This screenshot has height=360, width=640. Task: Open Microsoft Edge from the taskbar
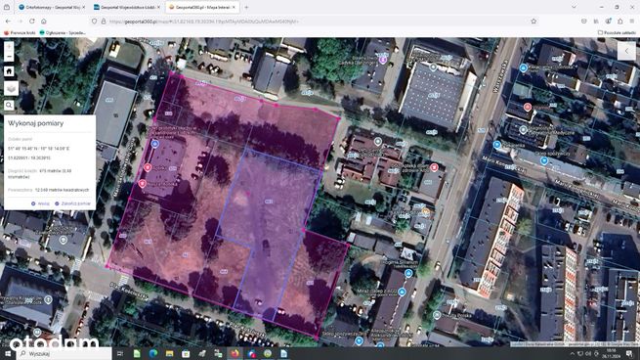click(153, 353)
